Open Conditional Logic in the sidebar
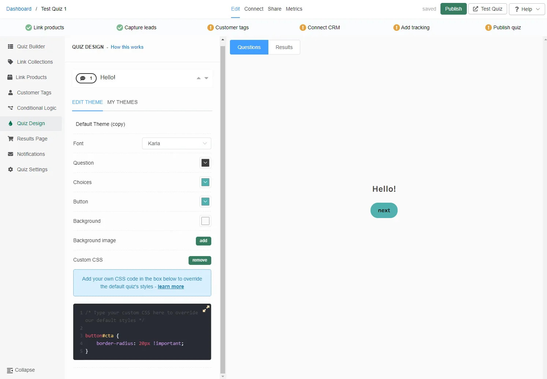 tap(31, 108)
